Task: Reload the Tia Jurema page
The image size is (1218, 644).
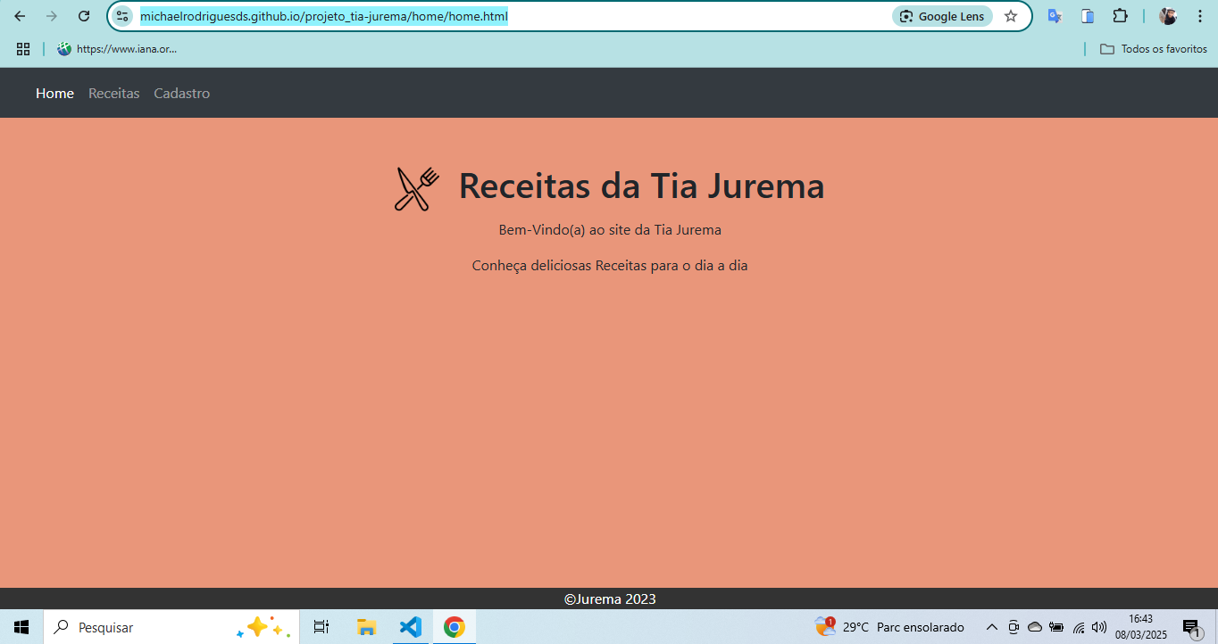Action: (x=84, y=15)
